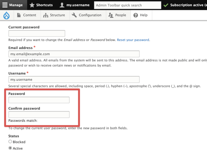
Task: Open the Content admin menu
Action: pos(30,15)
